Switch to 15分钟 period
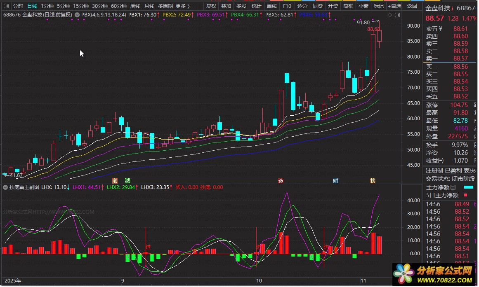 coord(80,6)
